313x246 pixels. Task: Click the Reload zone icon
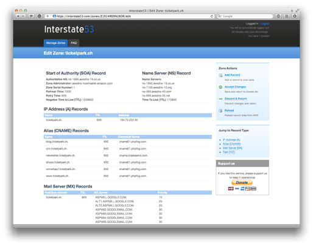(x=220, y=111)
